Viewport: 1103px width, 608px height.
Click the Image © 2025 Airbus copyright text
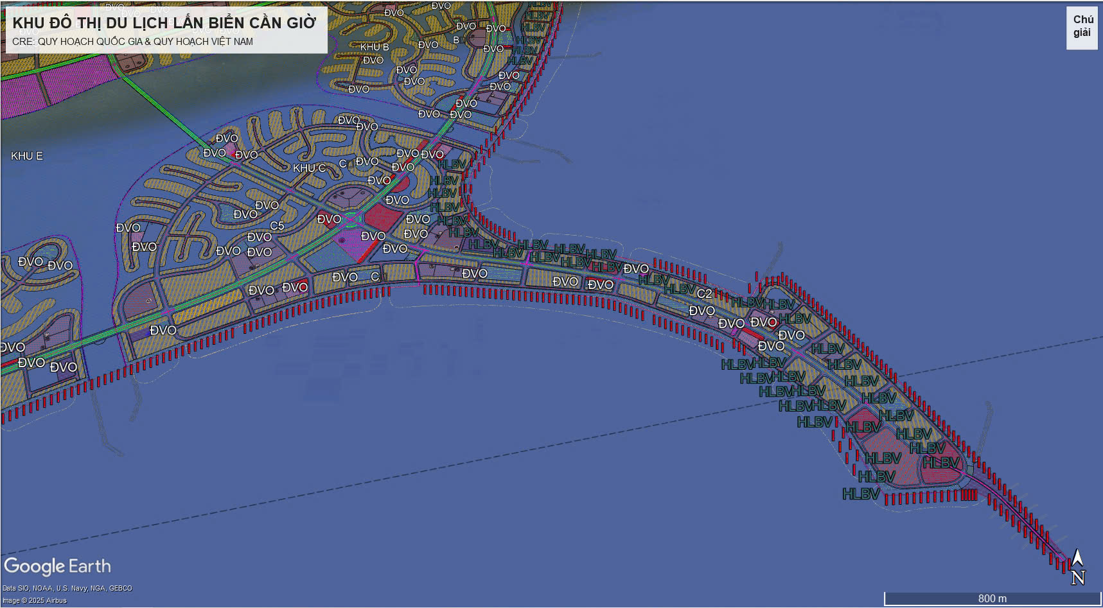coord(34,600)
